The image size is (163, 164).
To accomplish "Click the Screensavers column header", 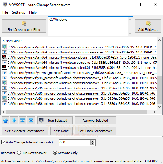I will pos(12,41).
